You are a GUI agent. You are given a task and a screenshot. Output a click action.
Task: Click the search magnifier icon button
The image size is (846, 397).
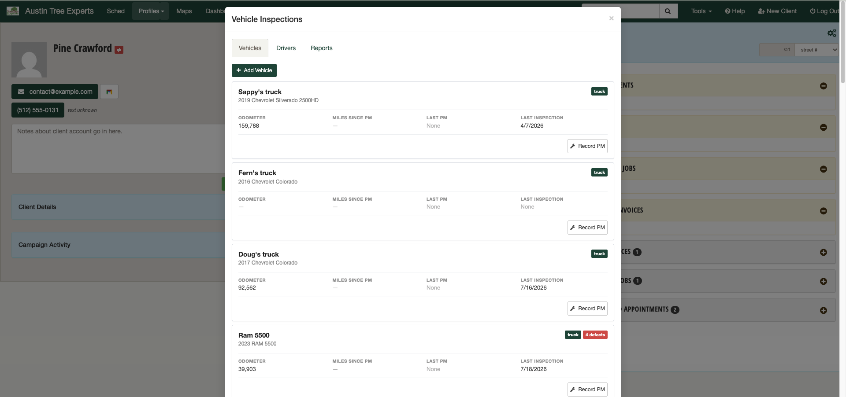pyautogui.click(x=668, y=11)
